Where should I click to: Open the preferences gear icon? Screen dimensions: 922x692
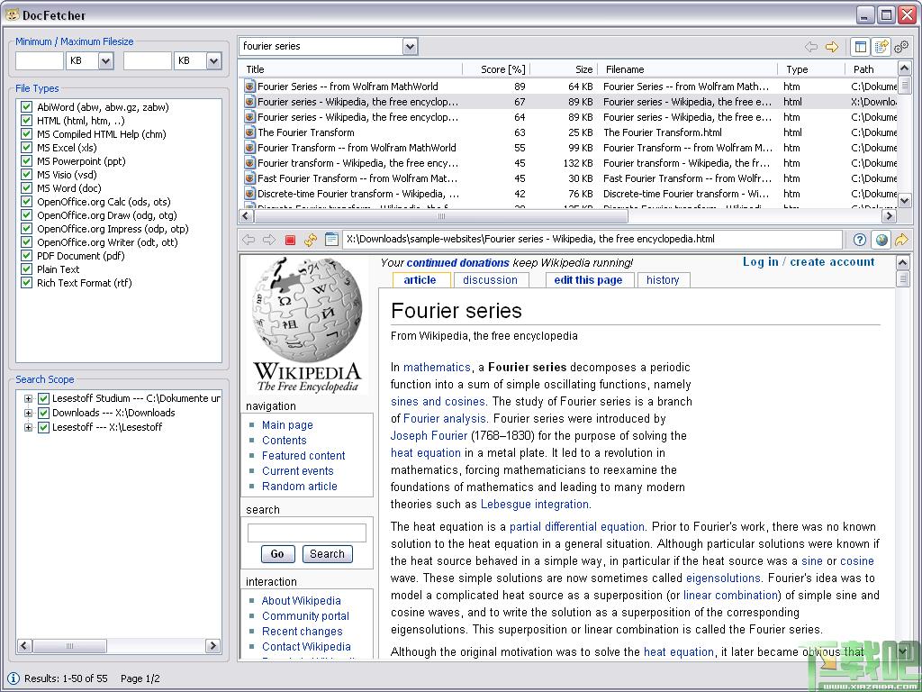pos(900,47)
